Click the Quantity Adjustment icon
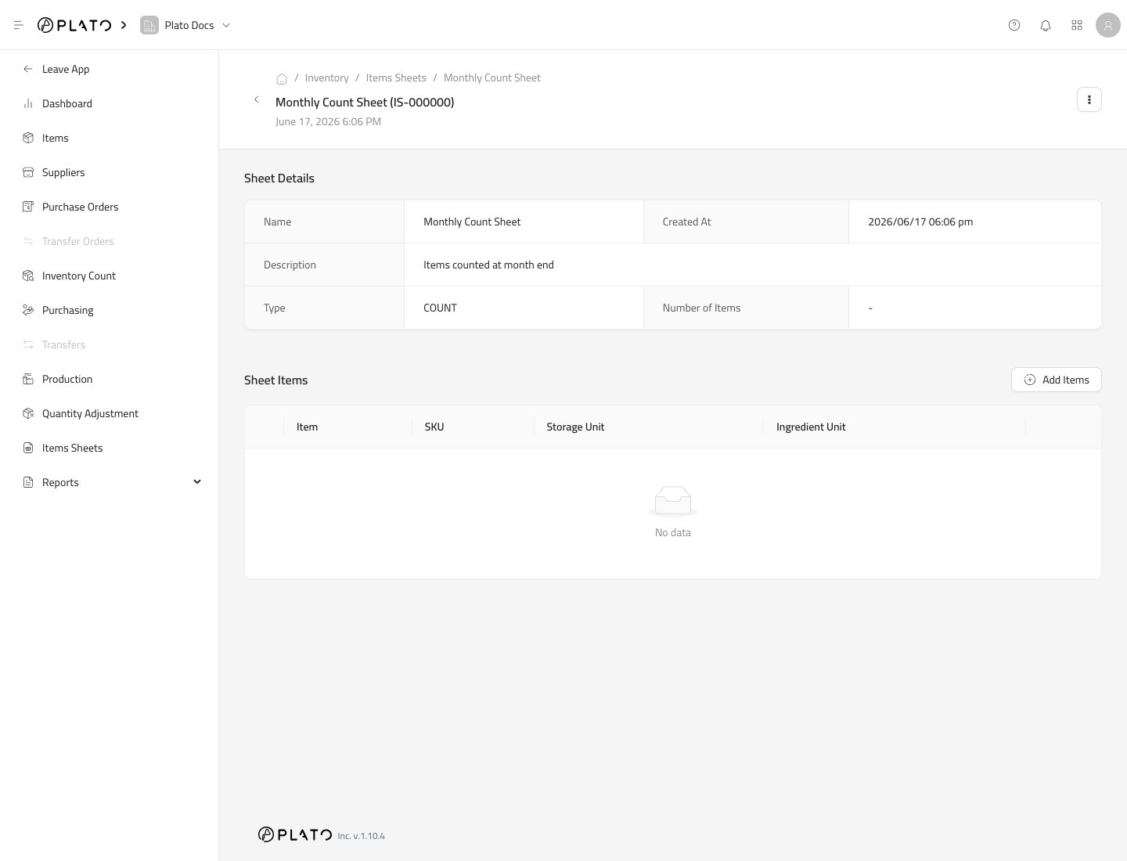The image size is (1127, 861). coord(28,413)
